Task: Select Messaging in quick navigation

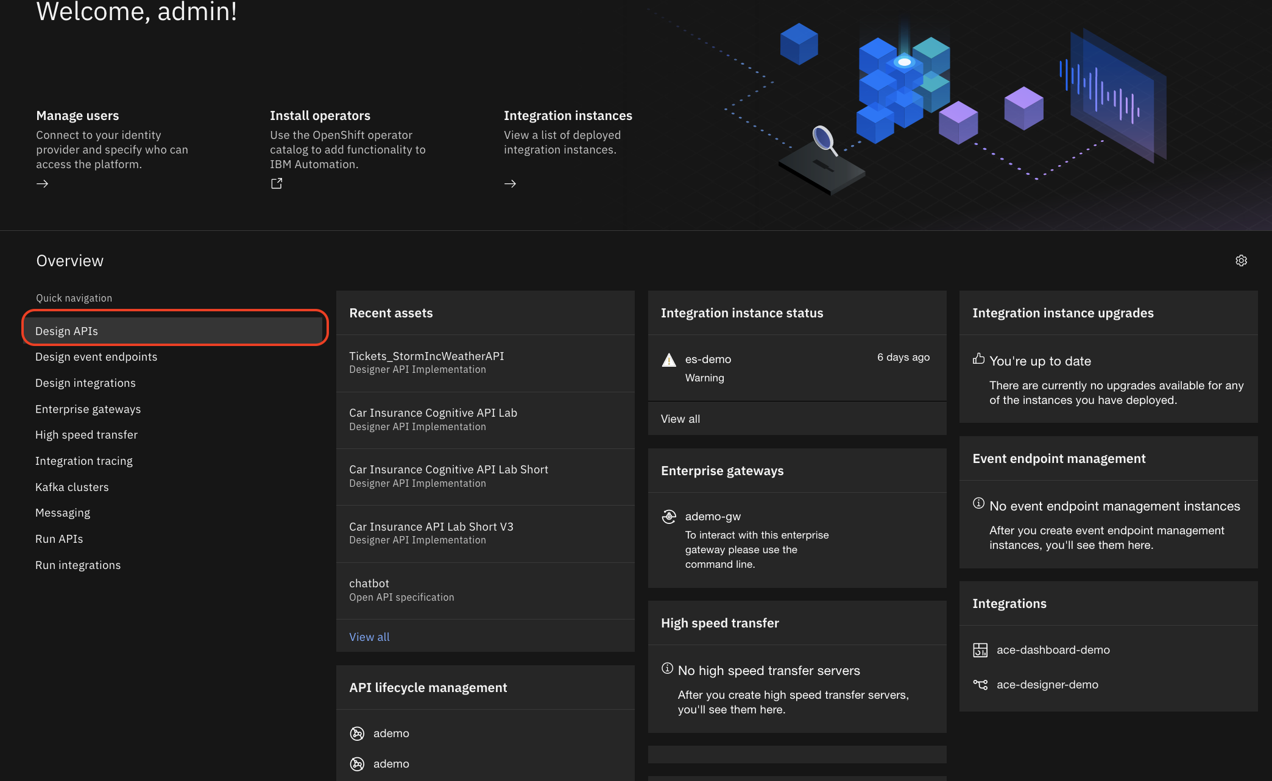Action: pos(63,512)
